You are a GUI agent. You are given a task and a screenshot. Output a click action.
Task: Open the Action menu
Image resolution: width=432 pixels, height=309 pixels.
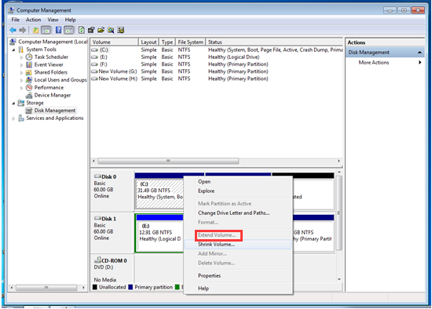point(33,20)
